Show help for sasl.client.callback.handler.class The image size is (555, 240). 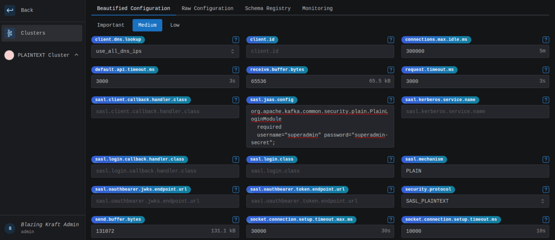(236, 100)
